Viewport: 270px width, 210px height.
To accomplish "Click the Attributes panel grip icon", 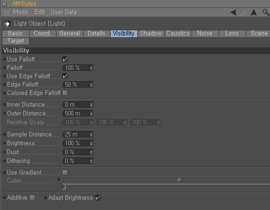I will coord(6,12).
